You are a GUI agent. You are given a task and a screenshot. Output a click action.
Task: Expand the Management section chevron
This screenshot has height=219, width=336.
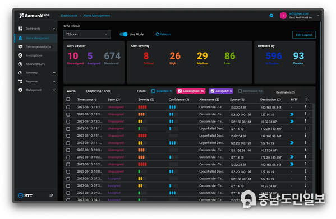[54, 90]
